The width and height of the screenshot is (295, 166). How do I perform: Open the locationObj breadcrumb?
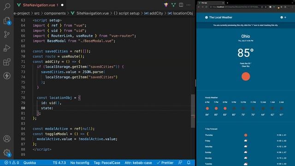[x=181, y=13]
